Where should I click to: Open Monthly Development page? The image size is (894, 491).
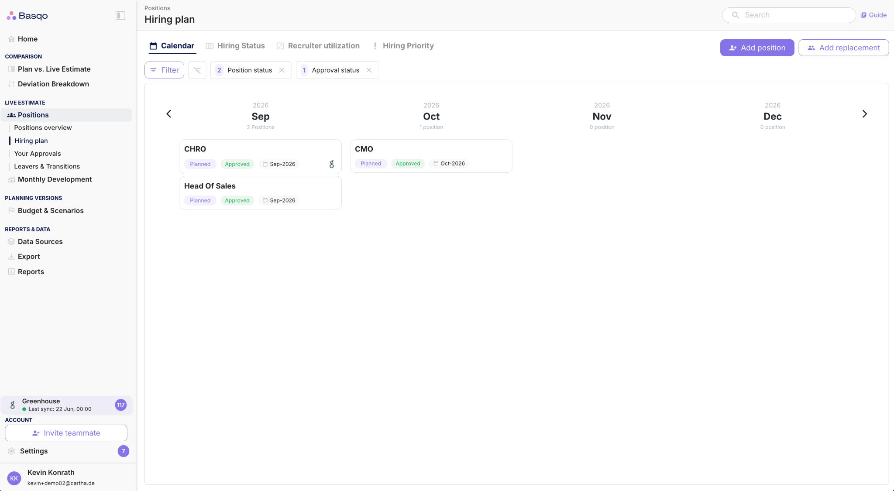tap(55, 179)
